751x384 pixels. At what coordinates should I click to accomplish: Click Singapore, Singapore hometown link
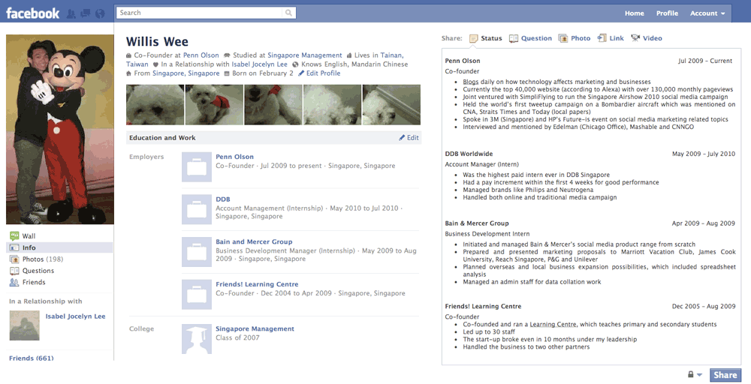[x=185, y=73]
